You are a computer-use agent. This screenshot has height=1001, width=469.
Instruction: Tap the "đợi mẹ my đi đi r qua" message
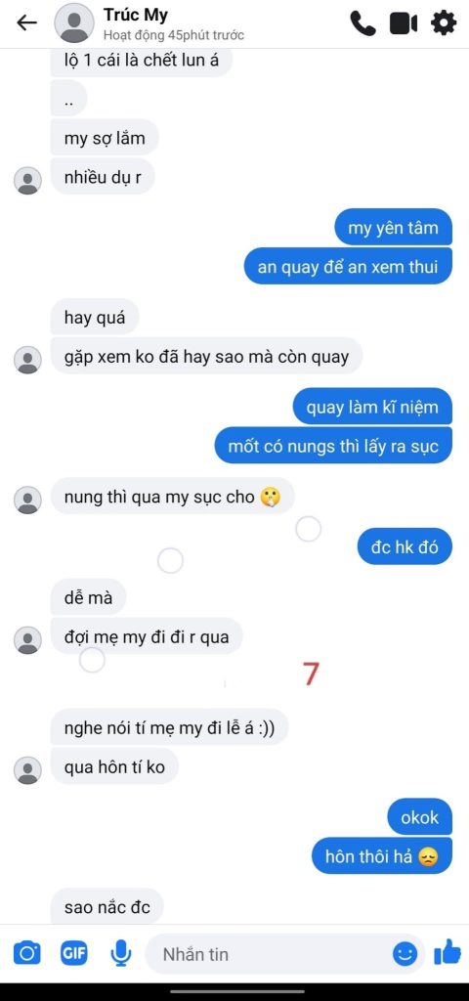click(147, 636)
